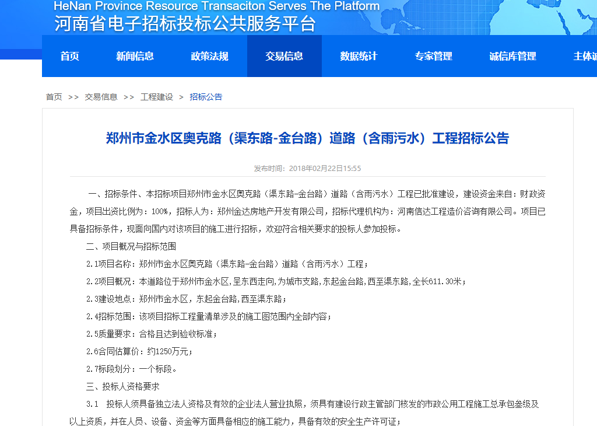Click the English HeNan Province platform header text
The image size is (597, 426).
(x=216, y=6)
